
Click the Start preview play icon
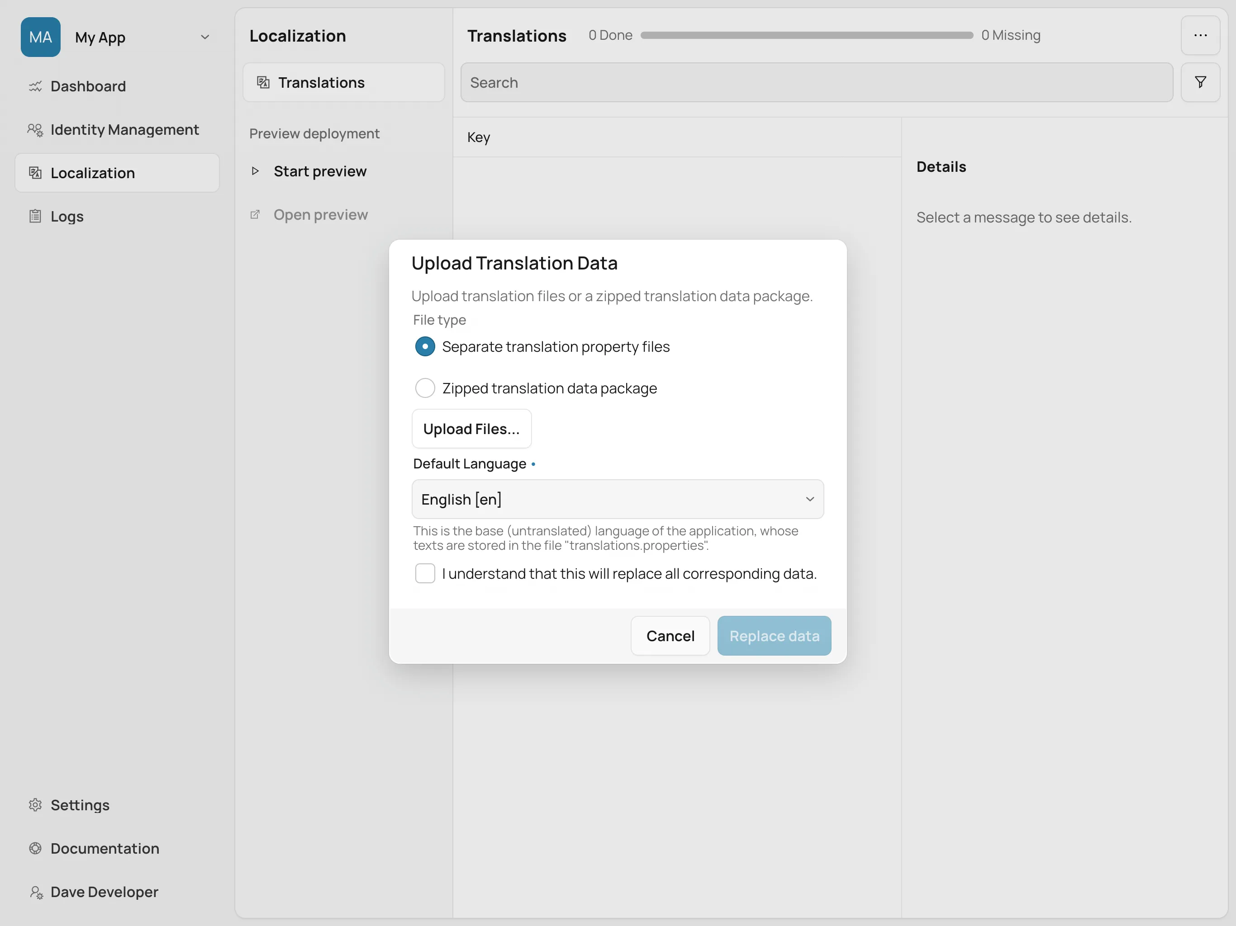pos(255,171)
